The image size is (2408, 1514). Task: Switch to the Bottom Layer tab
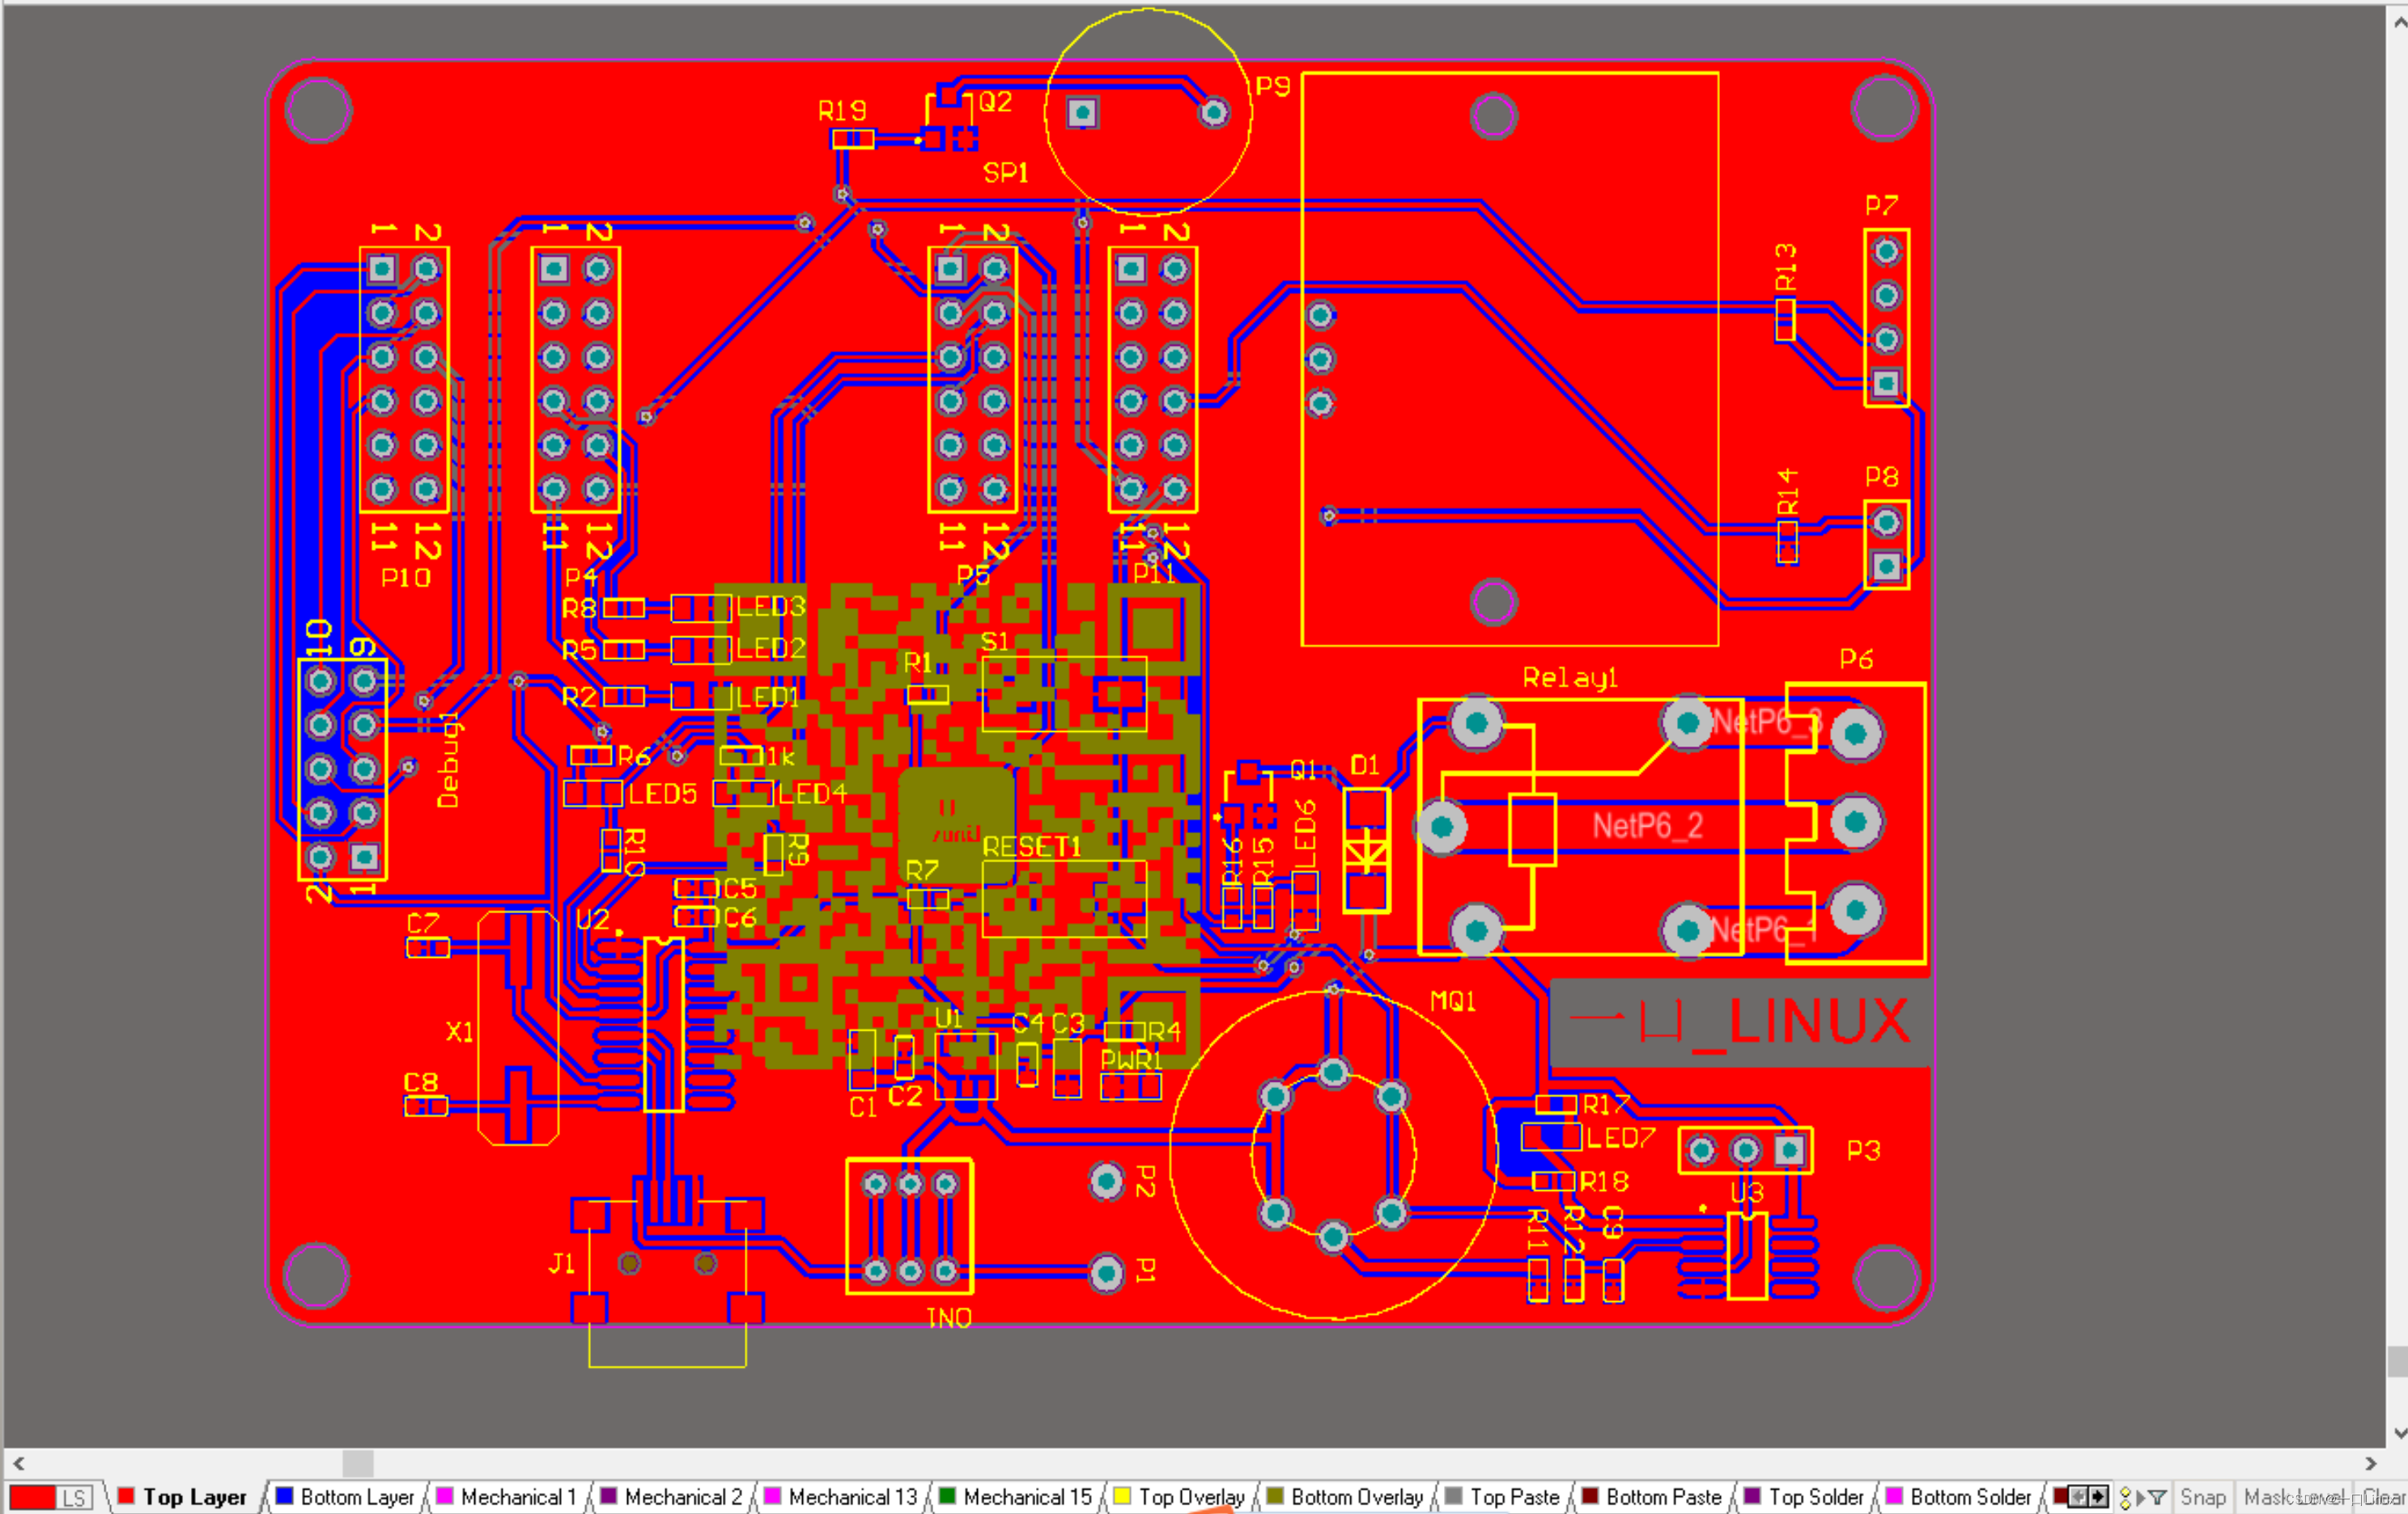tap(344, 1497)
